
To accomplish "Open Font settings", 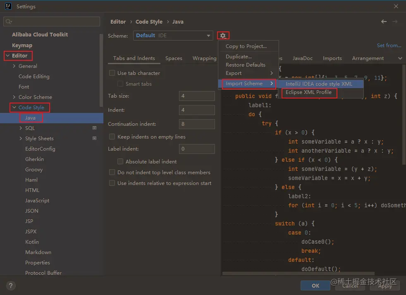I will coord(24,86).
